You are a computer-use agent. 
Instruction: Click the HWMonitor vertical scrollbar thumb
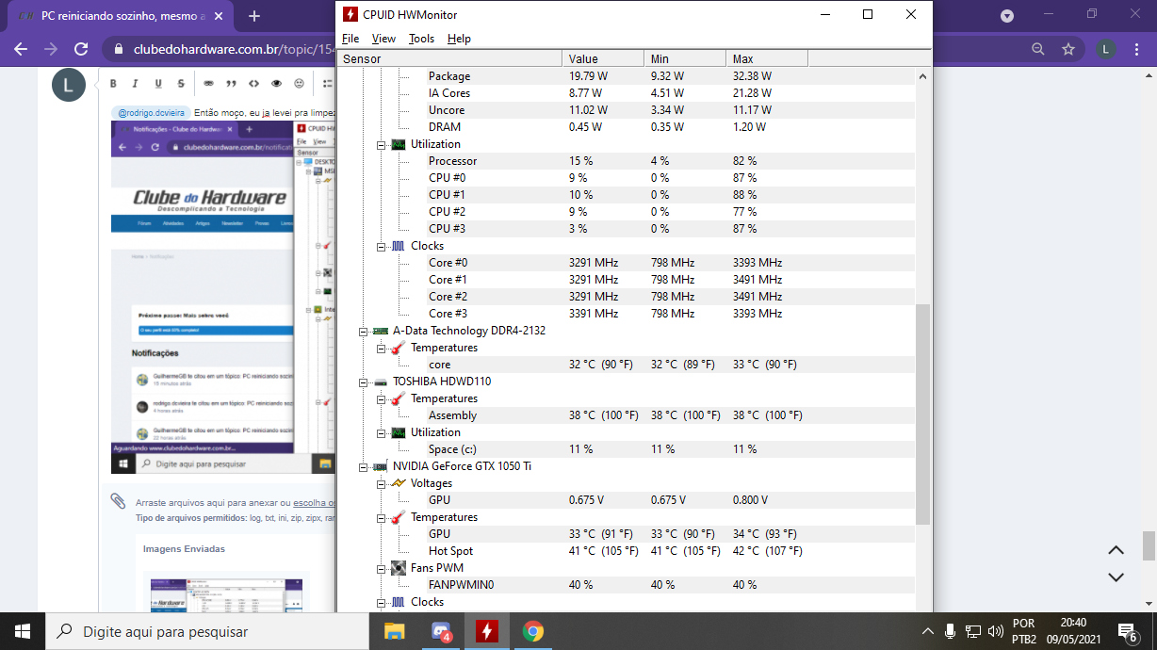coord(923,414)
